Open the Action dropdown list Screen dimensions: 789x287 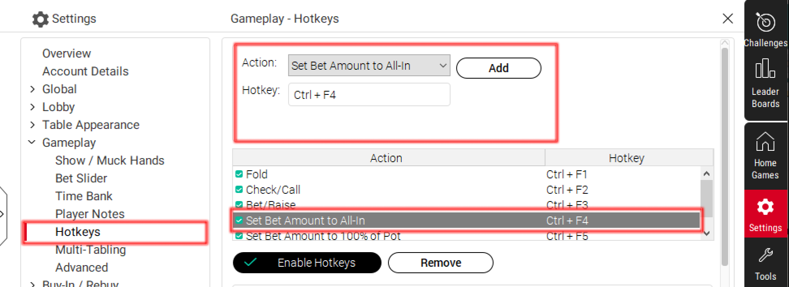click(369, 65)
